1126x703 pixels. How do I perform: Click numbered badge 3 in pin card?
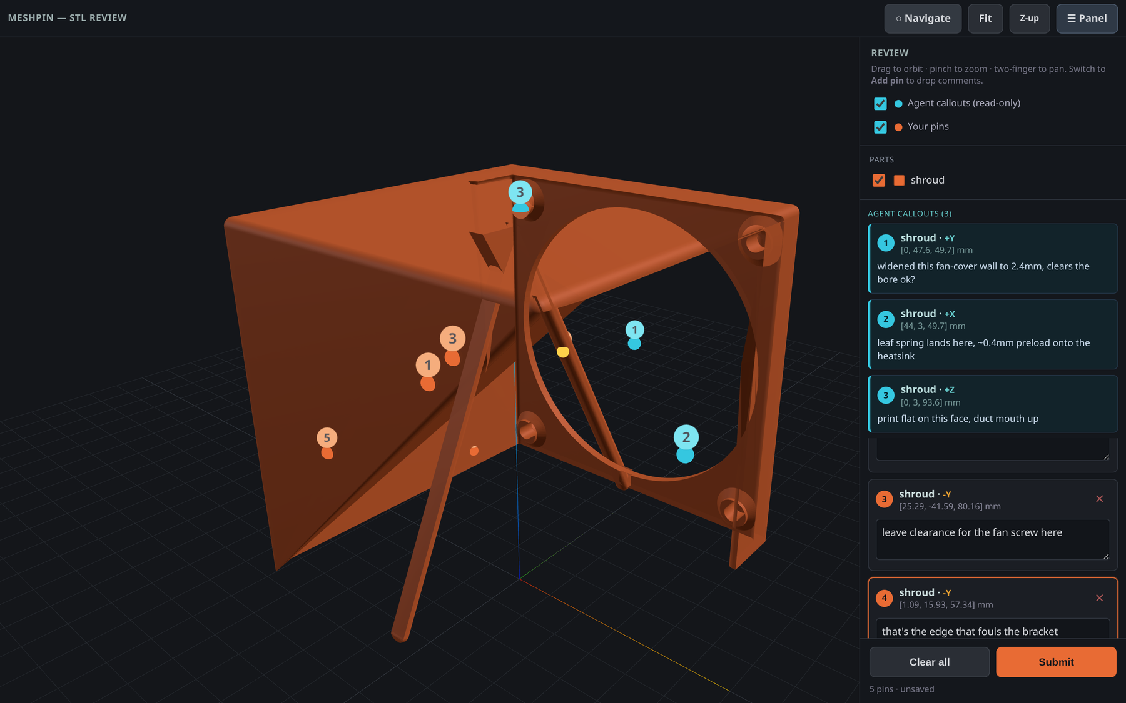tap(884, 499)
